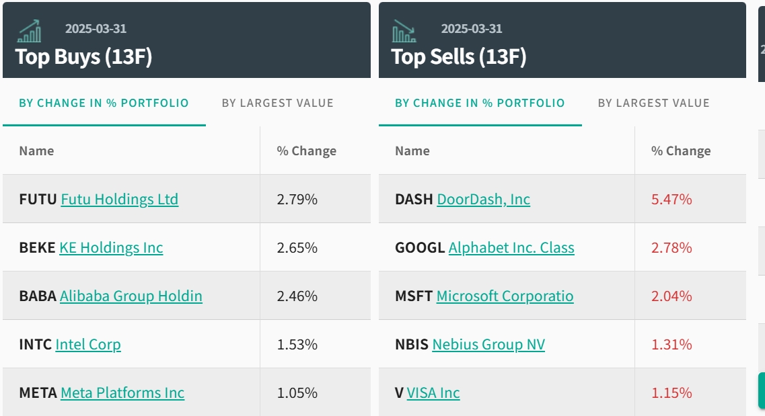Open the Futu Holdings Ltd link

click(x=119, y=200)
